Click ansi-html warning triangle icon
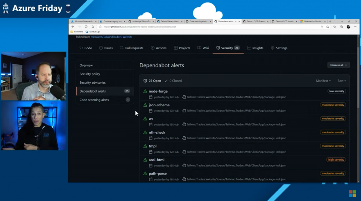The image size is (361, 201). pos(145,160)
